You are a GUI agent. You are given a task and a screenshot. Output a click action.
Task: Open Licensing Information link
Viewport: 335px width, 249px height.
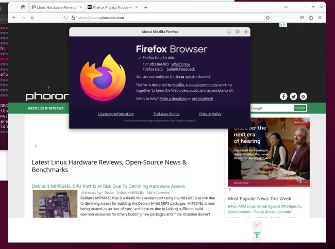coord(116,114)
